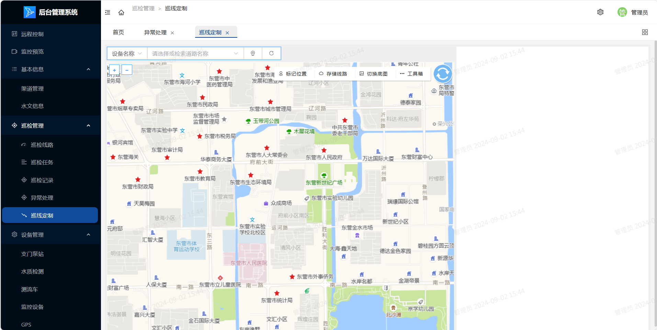Screen dimensions: 657x330
Task: Click 存储线路 map button
Action: pyautogui.click(x=333, y=74)
